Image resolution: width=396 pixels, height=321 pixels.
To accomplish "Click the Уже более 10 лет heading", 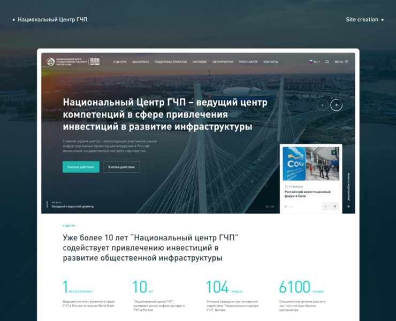I will pyautogui.click(x=151, y=248).
